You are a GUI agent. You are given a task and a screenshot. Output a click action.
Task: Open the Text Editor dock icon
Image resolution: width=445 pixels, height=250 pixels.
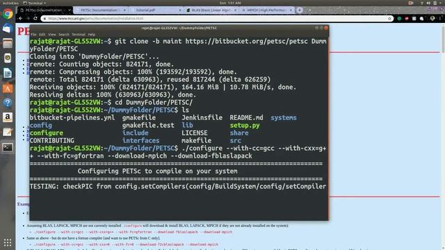click(8, 132)
